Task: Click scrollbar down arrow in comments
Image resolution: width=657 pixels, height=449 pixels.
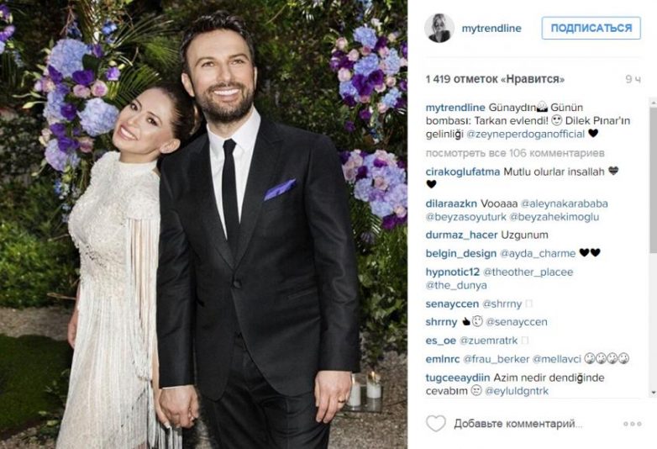Action: pyautogui.click(x=653, y=394)
